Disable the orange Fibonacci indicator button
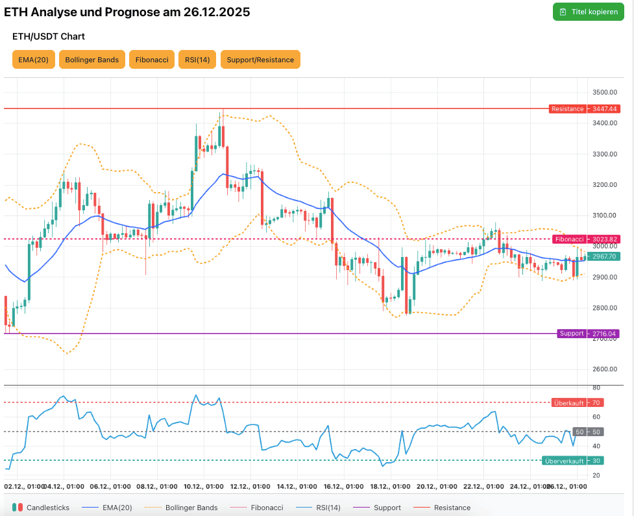This screenshot has height=516, width=634. coord(152,60)
